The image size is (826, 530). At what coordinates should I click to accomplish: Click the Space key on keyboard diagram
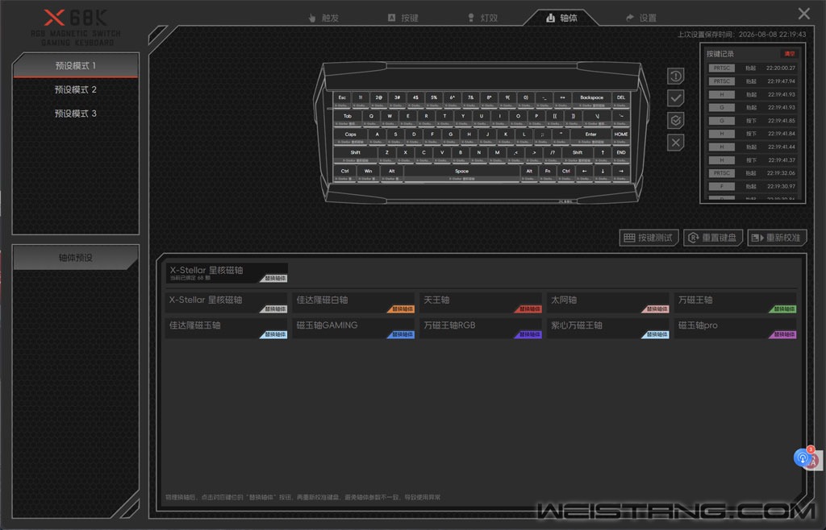[461, 173]
